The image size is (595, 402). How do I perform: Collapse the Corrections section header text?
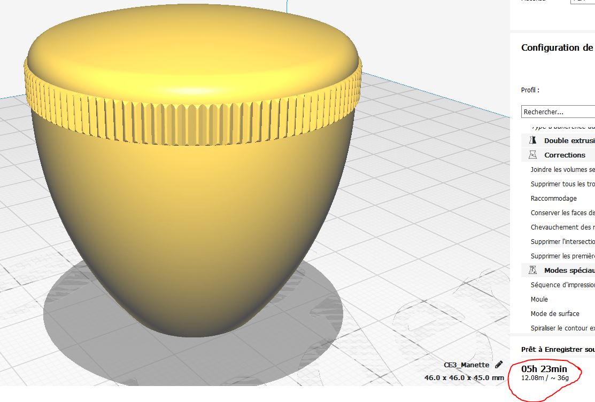[x=565, y=155]
